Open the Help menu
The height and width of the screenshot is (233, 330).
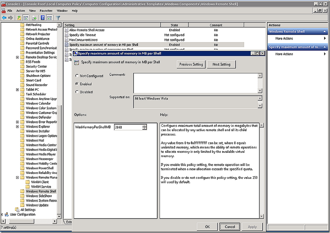coord(75,11)
